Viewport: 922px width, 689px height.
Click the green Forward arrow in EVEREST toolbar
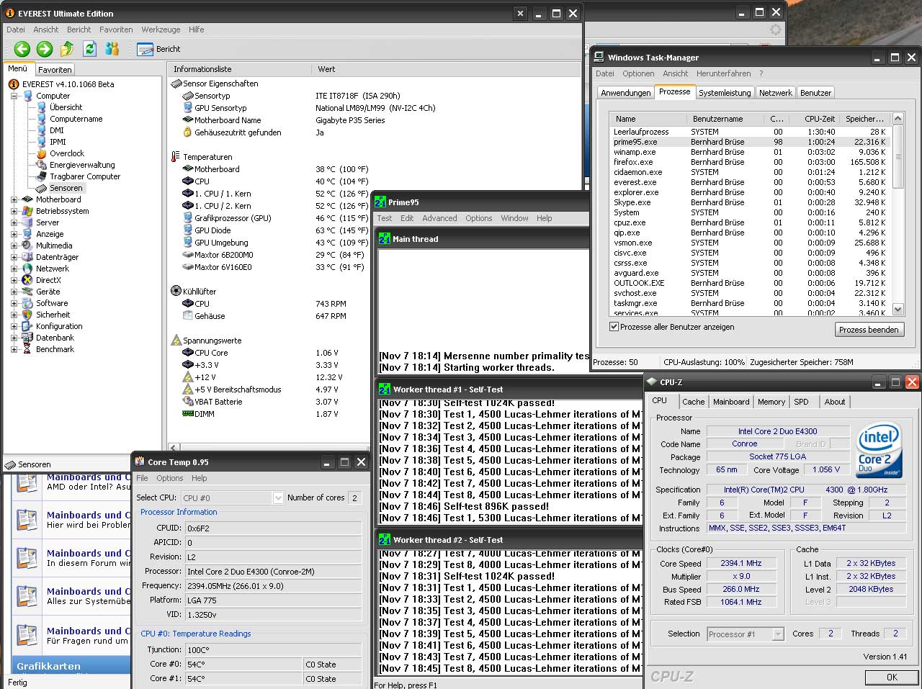click(x=45, y=49)
